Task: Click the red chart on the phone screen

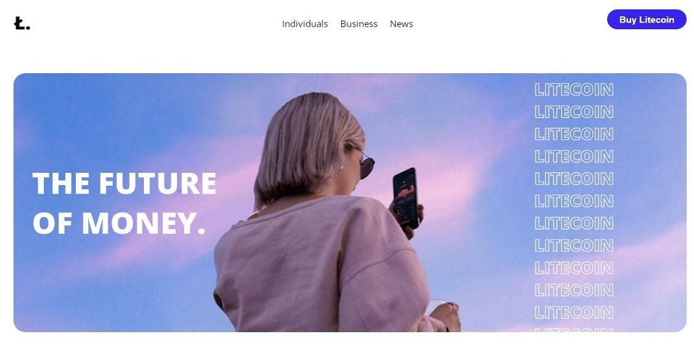Action: (406, 192)
